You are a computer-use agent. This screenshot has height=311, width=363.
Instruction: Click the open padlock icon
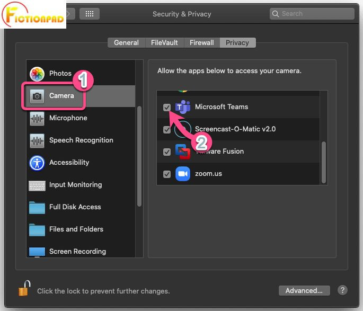24,288
